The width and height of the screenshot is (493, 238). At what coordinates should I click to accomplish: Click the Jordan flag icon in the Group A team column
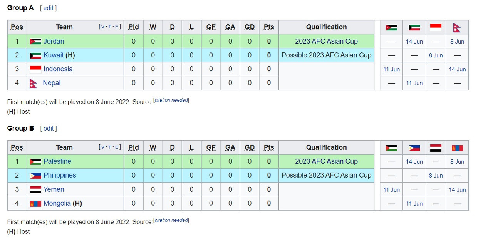[x=35, y=42]
